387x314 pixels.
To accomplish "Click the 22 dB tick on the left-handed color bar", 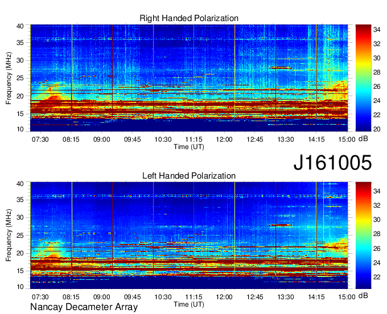I will pyautogui.click(x=377, y=277).
